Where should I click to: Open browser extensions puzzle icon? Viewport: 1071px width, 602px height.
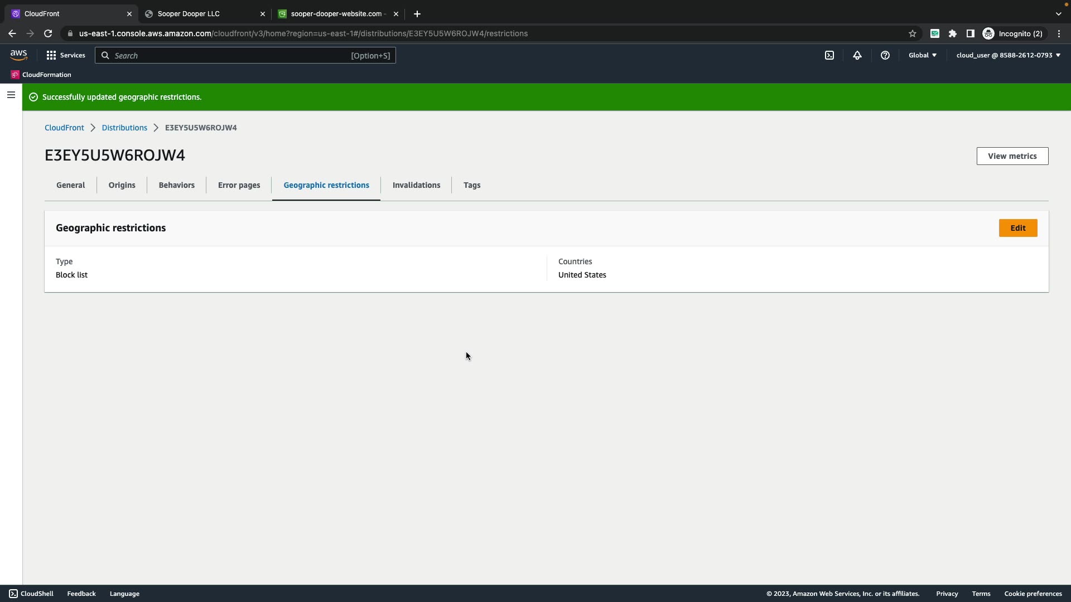click(953, 33)
